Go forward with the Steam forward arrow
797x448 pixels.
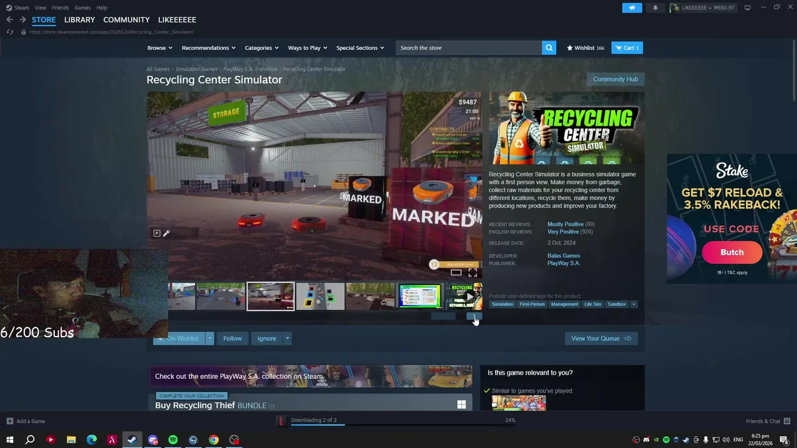[22, 20]
